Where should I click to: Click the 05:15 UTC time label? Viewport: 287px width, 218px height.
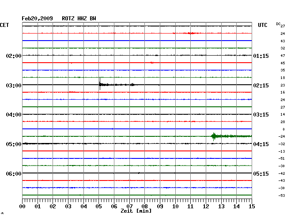pyautogui.click(x=261, y=173)
